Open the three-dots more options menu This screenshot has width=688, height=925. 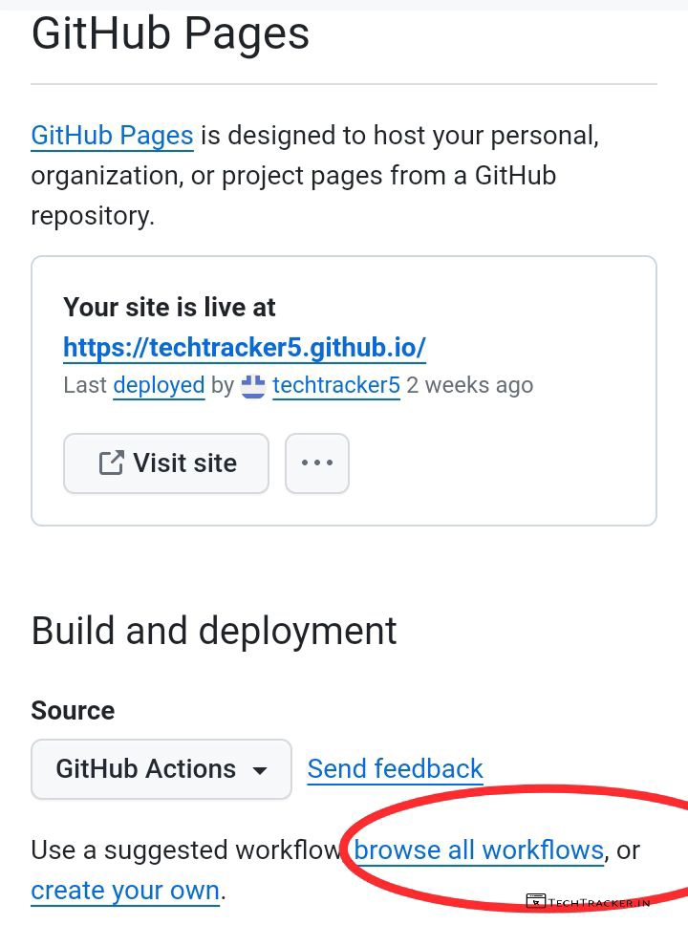317,463
